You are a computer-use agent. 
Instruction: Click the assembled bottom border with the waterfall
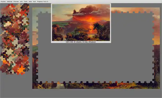pyautogui.click(x=60, y=85)
